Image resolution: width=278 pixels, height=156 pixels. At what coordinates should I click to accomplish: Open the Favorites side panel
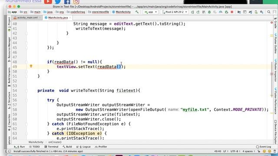[x=9, y=122]
